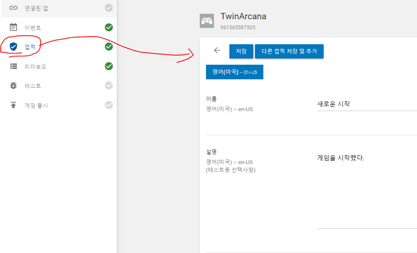This screenshot has height=253, width=417.
Task: Click the upload icon beside 게임 출시
Action: 13,105
